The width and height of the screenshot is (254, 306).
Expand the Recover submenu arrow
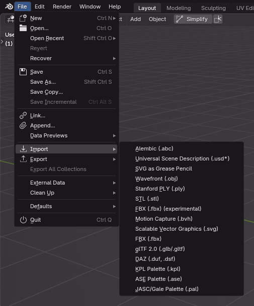pos(114,58)
